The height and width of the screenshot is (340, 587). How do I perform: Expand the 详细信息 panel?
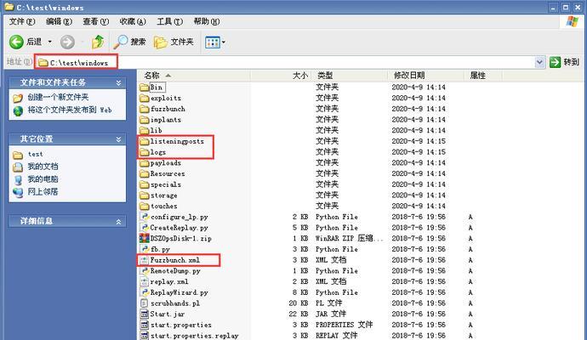pyautogui.click(x=118, y=222)
